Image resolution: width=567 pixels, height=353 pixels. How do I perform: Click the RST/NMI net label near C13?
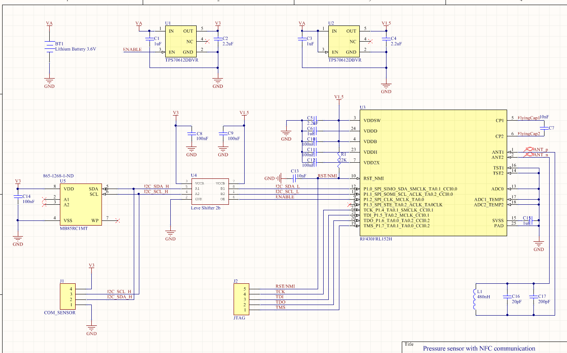point(327,175)
